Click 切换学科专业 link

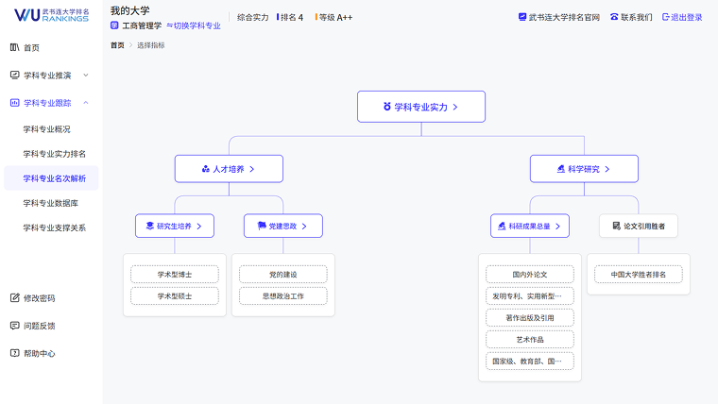click(x=197, y=25)
